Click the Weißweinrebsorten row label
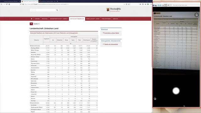The height and width of the screenshot is (113, 201). (35, 46)
